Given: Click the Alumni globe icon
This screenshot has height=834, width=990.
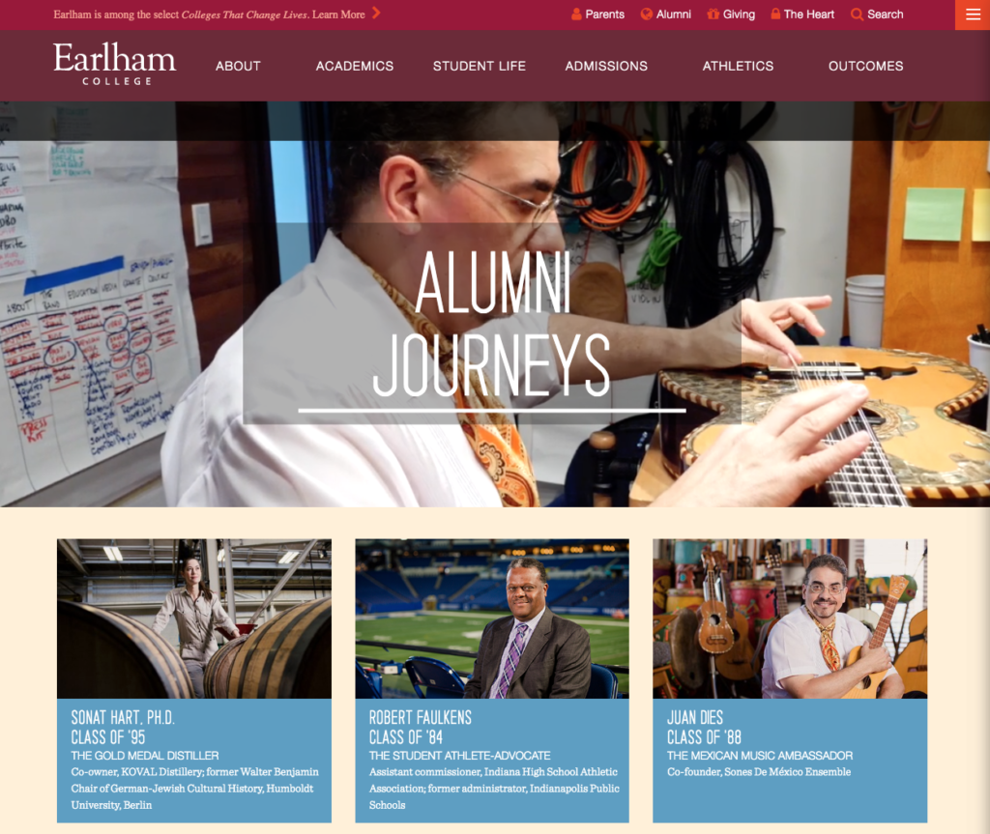Looking at the screenshot, I should pyautogui.click(x=646, y=14).
